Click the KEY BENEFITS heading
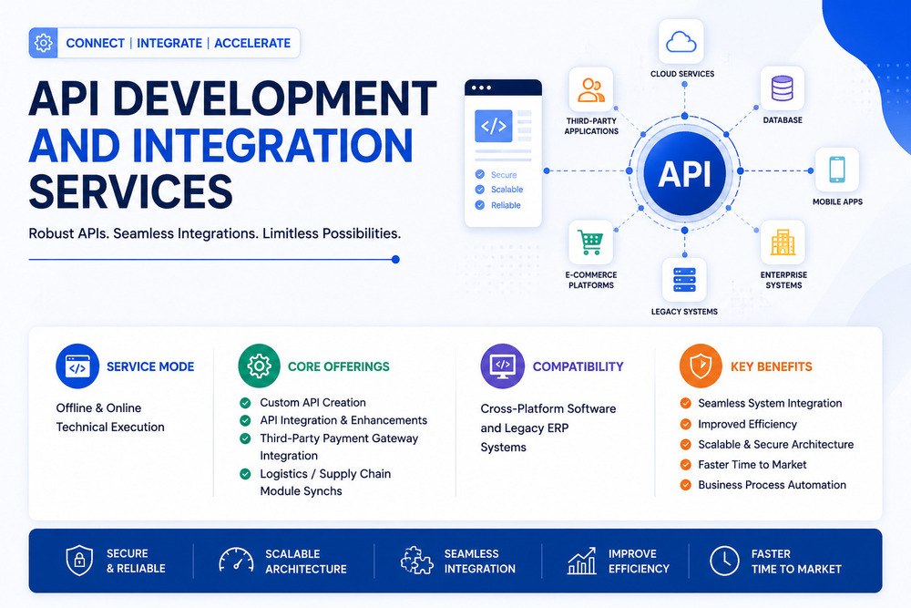 (772, 366)
